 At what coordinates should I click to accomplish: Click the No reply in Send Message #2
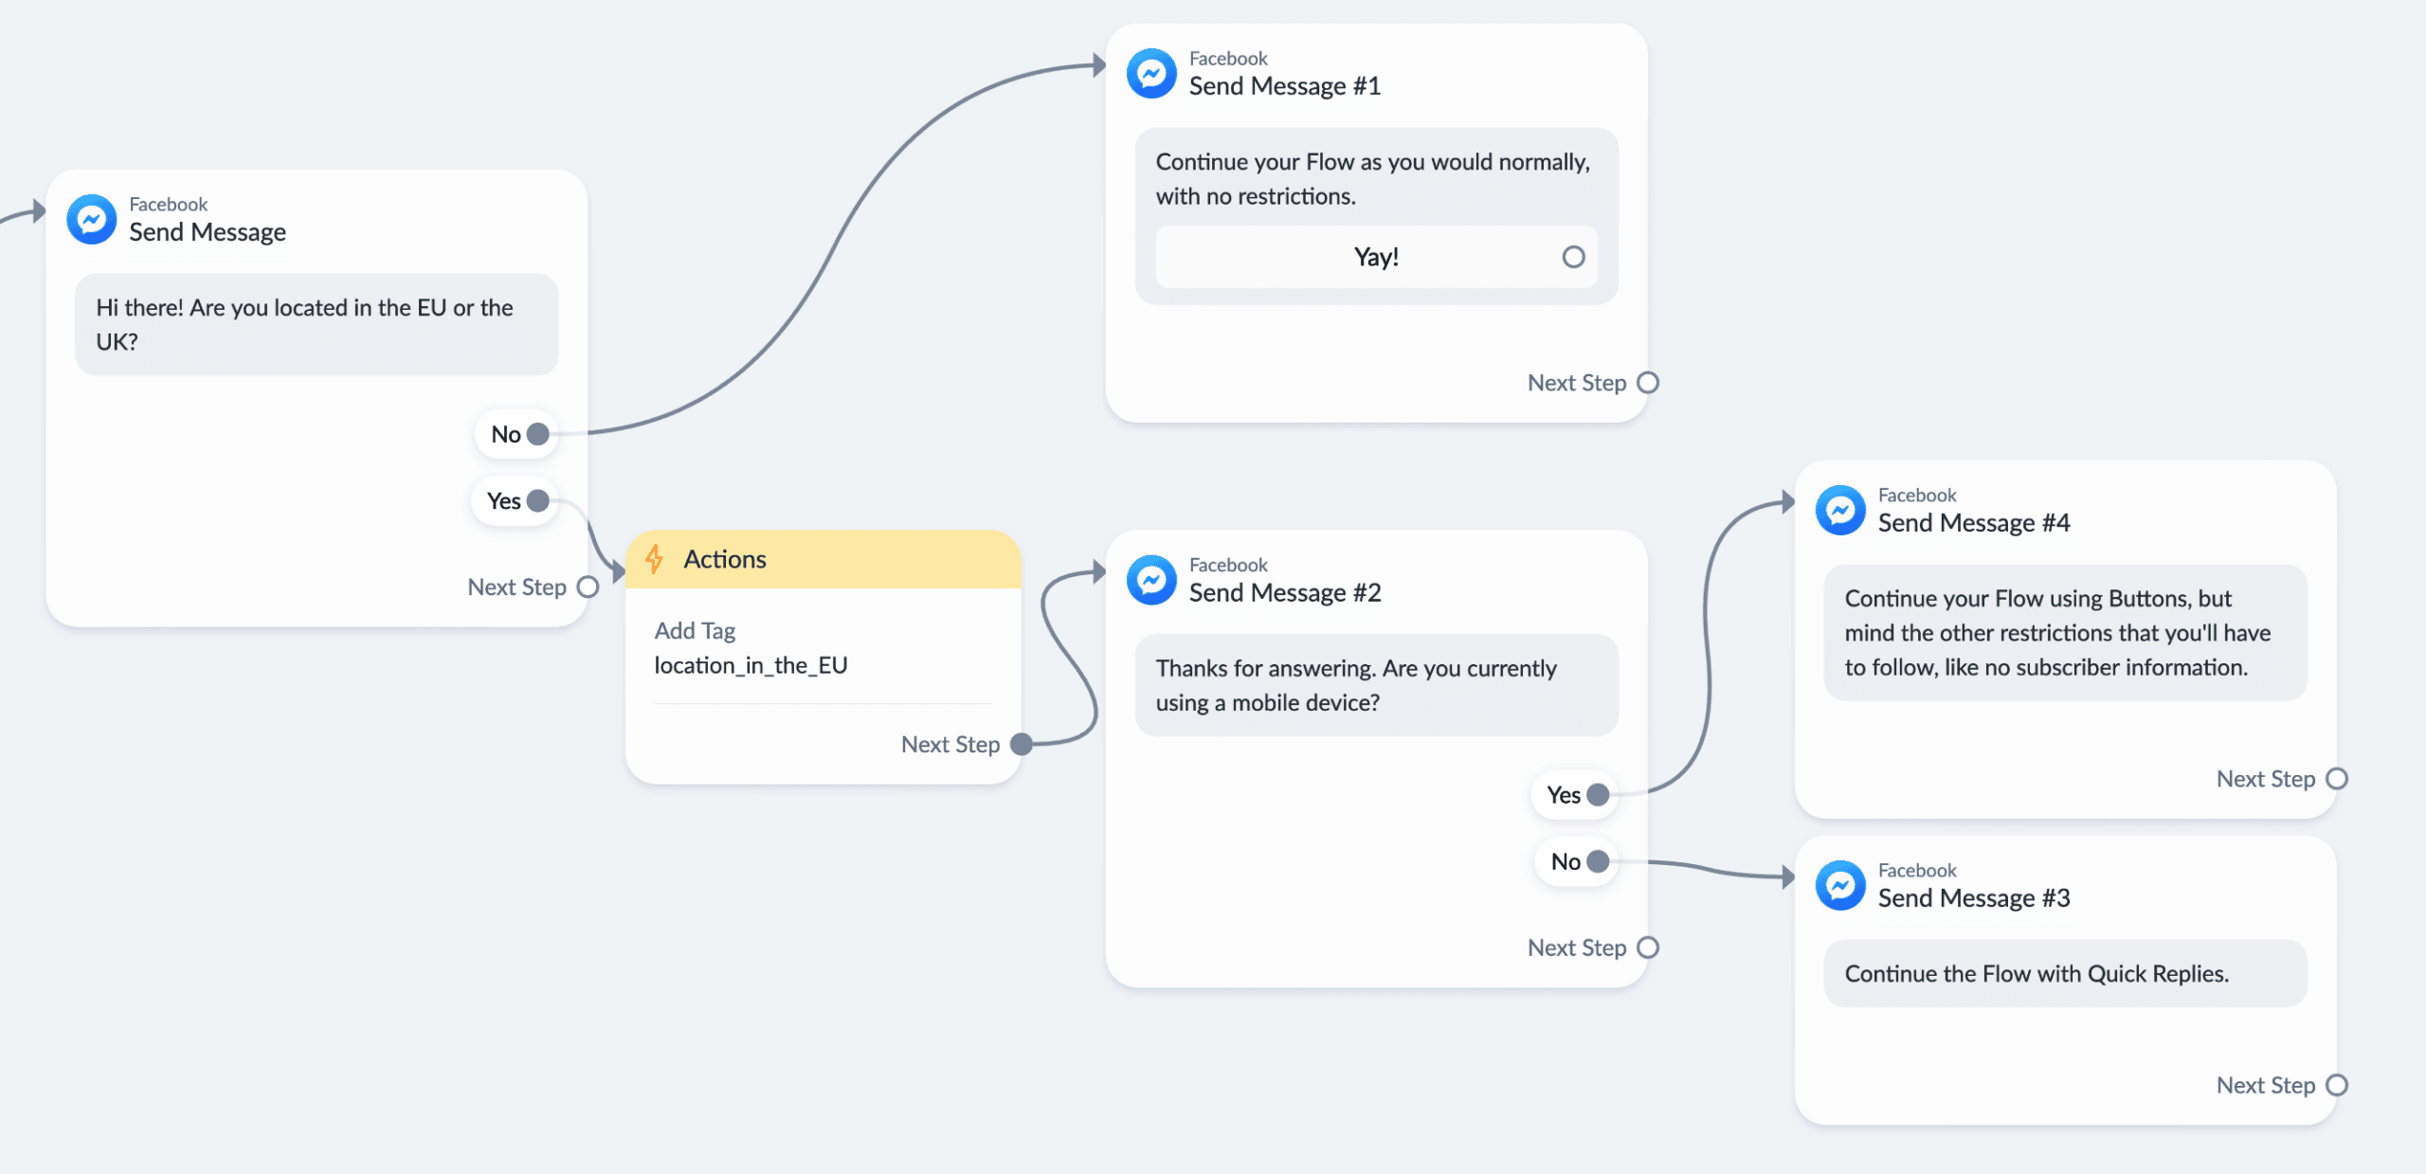[x=1577, y=861]
